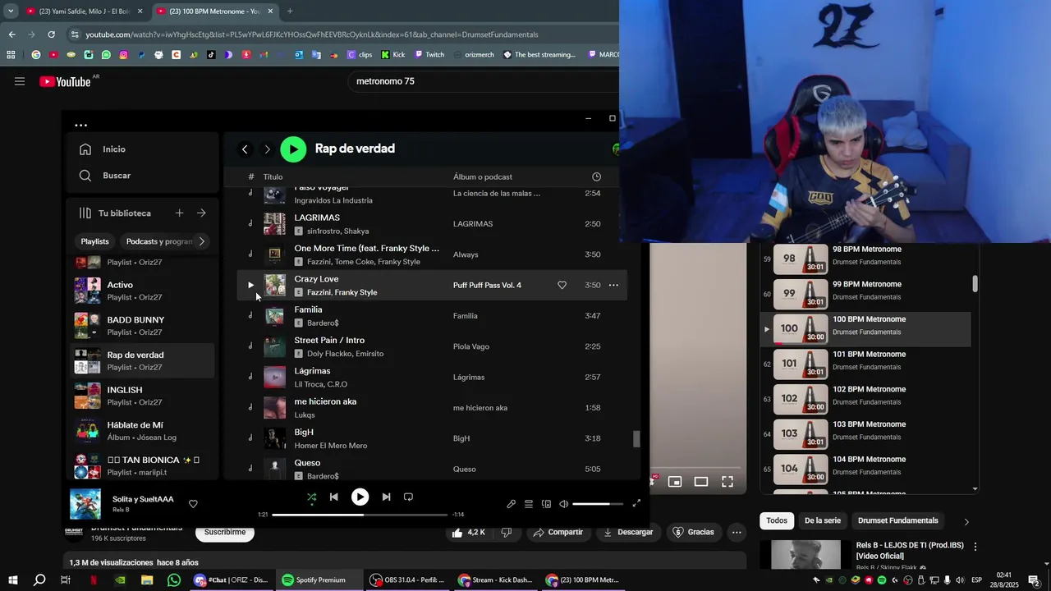Open Spotify full screen view

pos(636,504)
